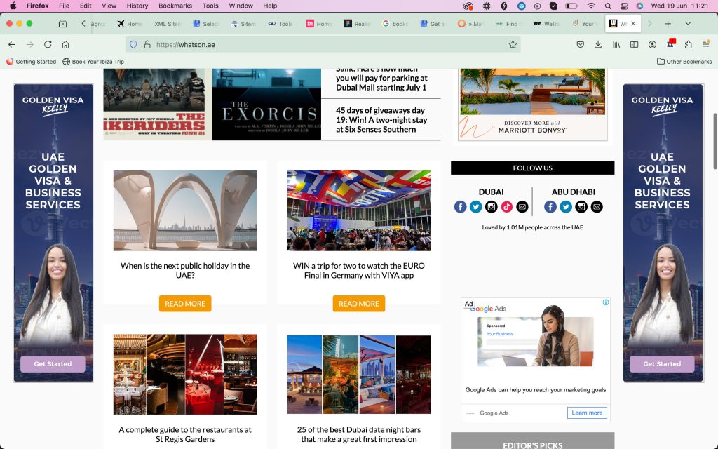Open Dubai Twitter profile icon

(x=475, y=207)
